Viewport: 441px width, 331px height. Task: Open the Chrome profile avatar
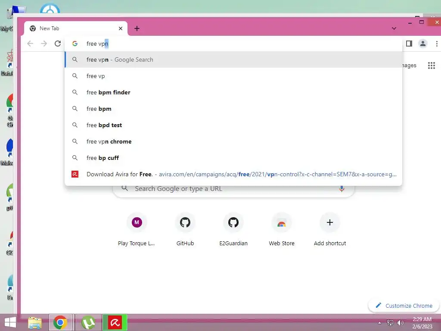[422, 44]
